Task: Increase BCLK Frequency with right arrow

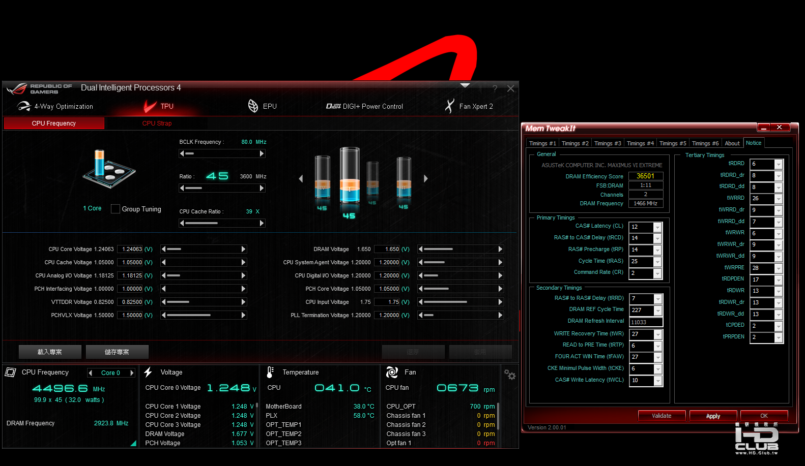Action: click(x=262, y=153)
